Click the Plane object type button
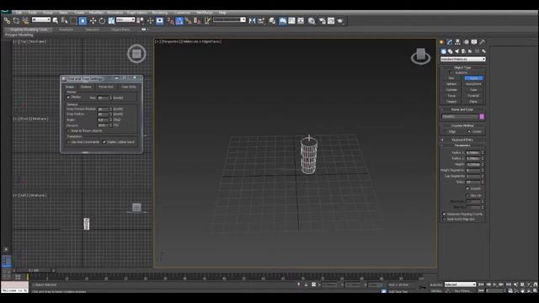This screenshot has width=539, height=303. coord(473,102)
